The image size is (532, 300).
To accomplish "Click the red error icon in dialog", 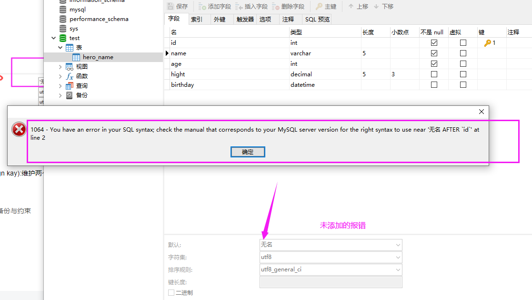I will click(19, 129).
